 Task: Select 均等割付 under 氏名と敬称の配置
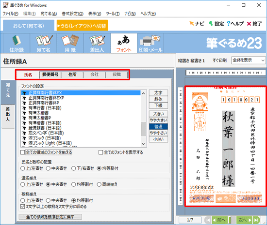point(108,168)
